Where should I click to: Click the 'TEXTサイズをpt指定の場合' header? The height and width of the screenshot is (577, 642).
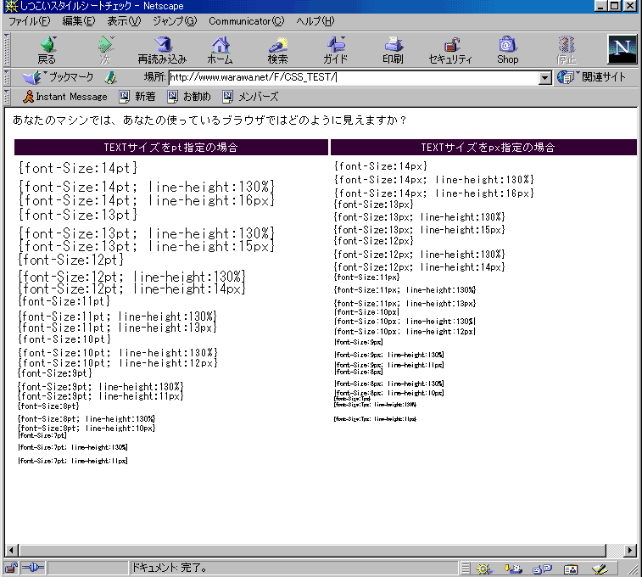tap(171, 148)
